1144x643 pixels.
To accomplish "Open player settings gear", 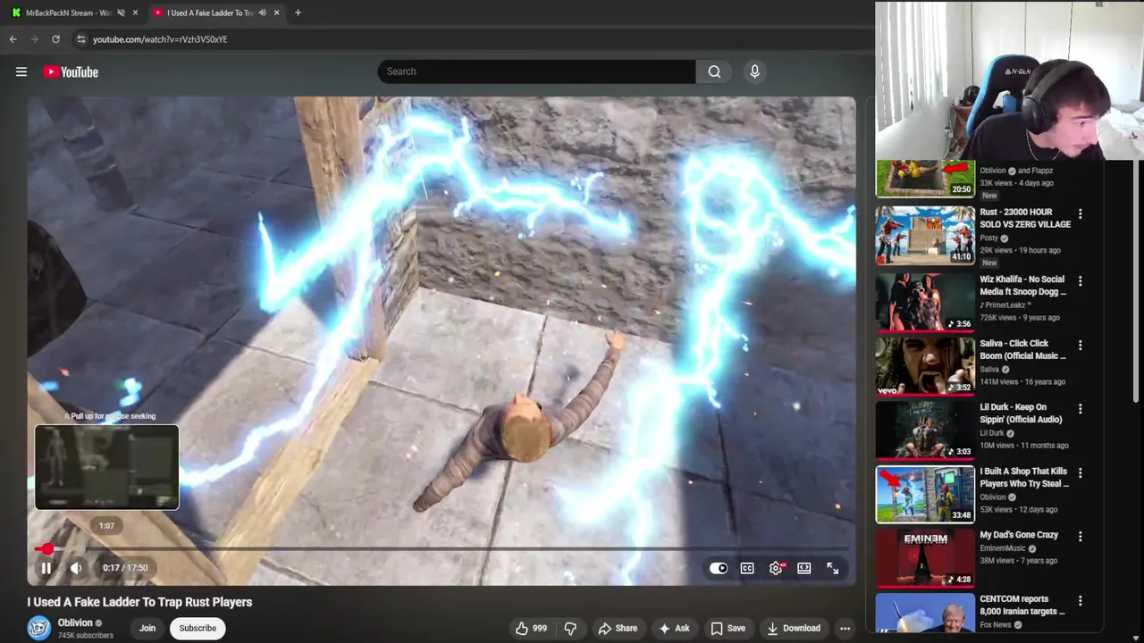I will [x=776, y=568].
